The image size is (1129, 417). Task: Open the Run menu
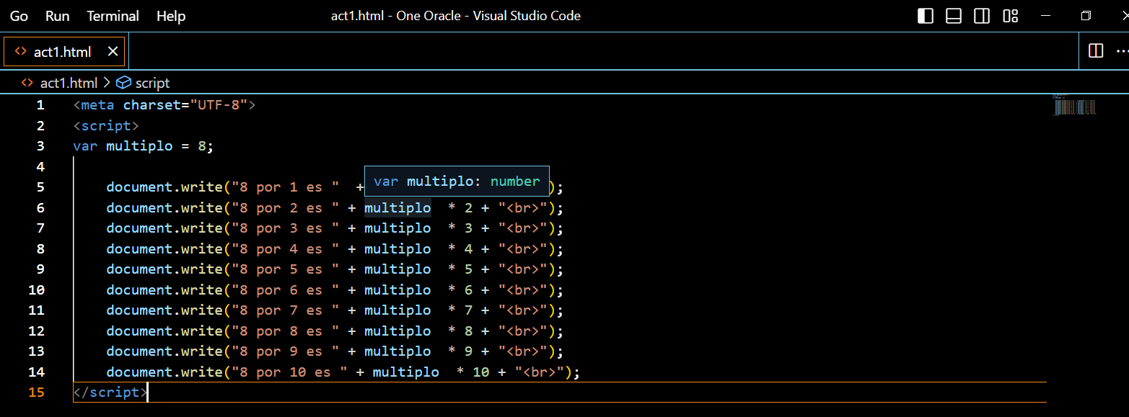coord(58,16)
